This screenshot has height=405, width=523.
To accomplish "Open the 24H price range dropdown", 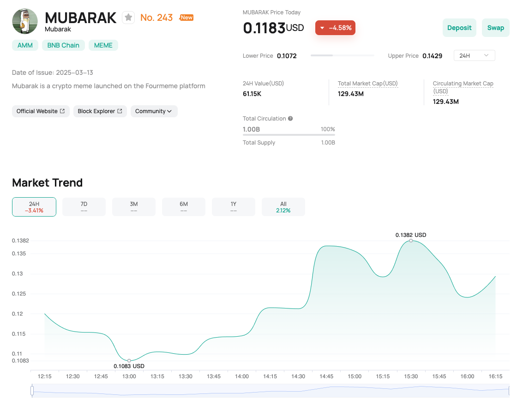I will coord(475,55).
